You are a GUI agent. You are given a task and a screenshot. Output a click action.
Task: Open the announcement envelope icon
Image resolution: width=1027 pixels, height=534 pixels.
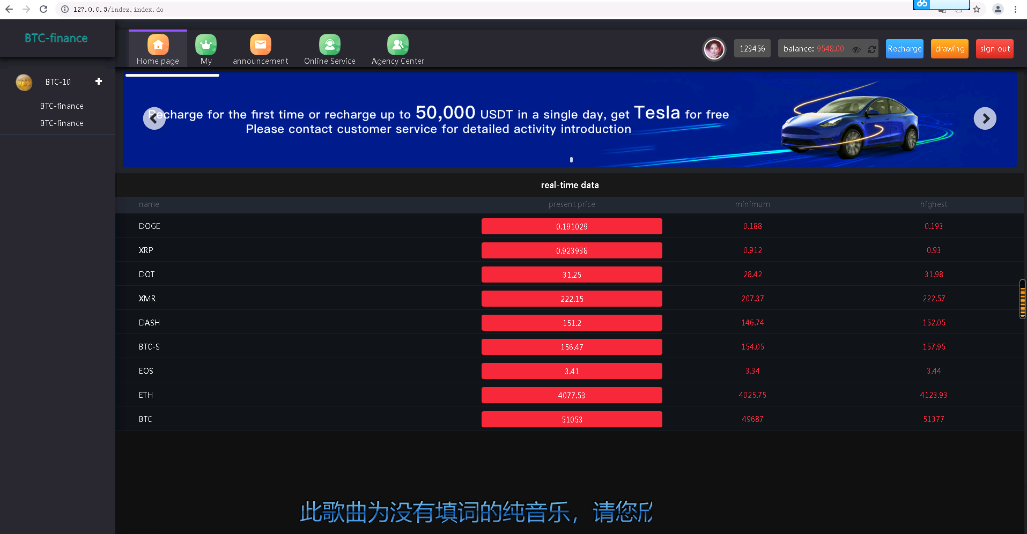[x=260, y=45]
